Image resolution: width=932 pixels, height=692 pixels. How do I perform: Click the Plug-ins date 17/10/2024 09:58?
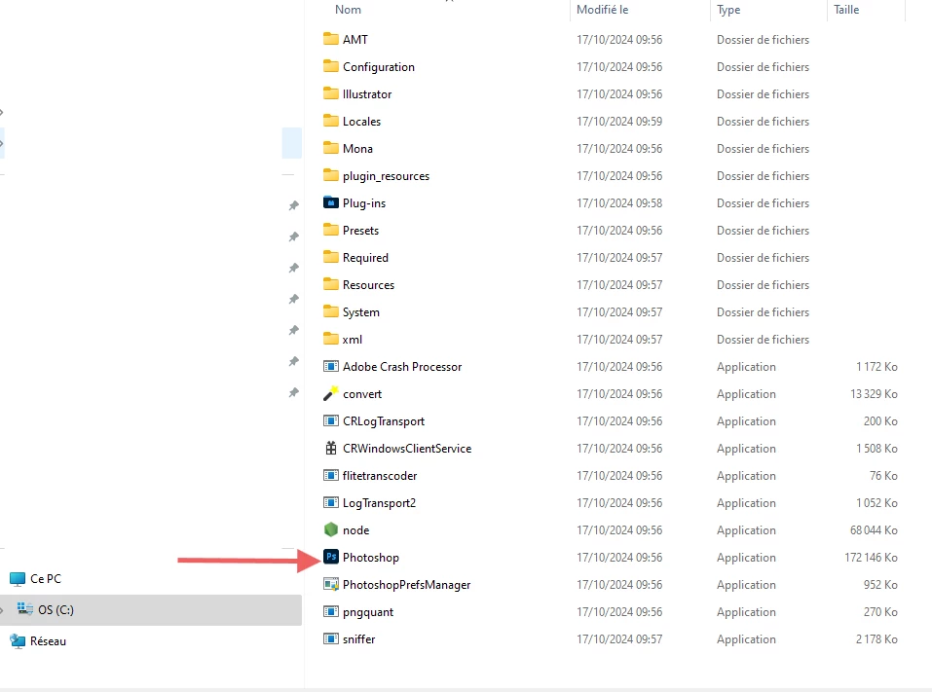(619, 203)
